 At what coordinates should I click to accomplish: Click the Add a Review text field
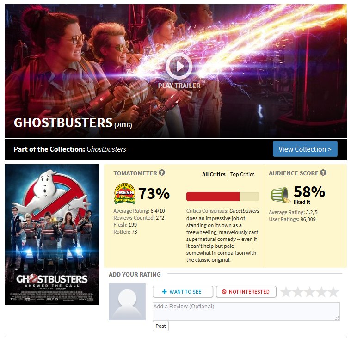click(x=246, y=311)
